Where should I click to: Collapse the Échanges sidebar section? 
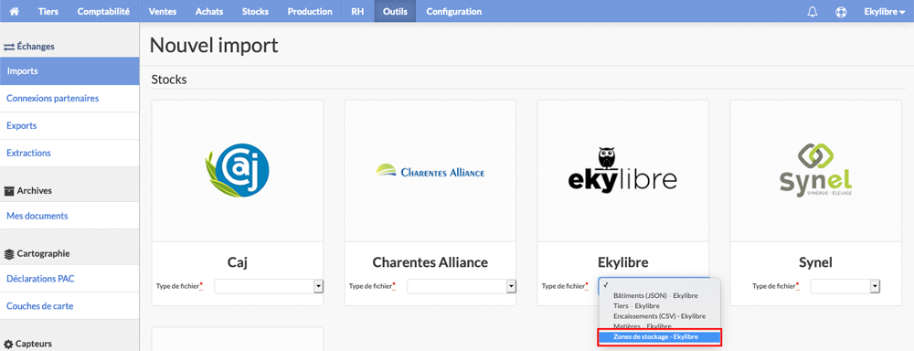coord(29,46)
